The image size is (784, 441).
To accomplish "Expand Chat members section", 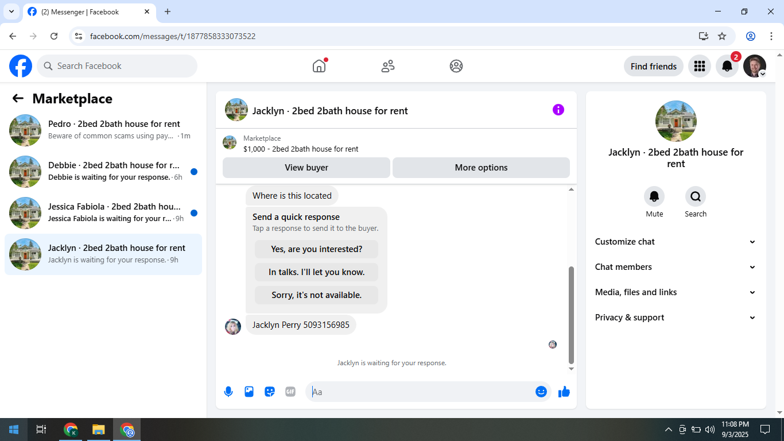I will coord(676,267).
